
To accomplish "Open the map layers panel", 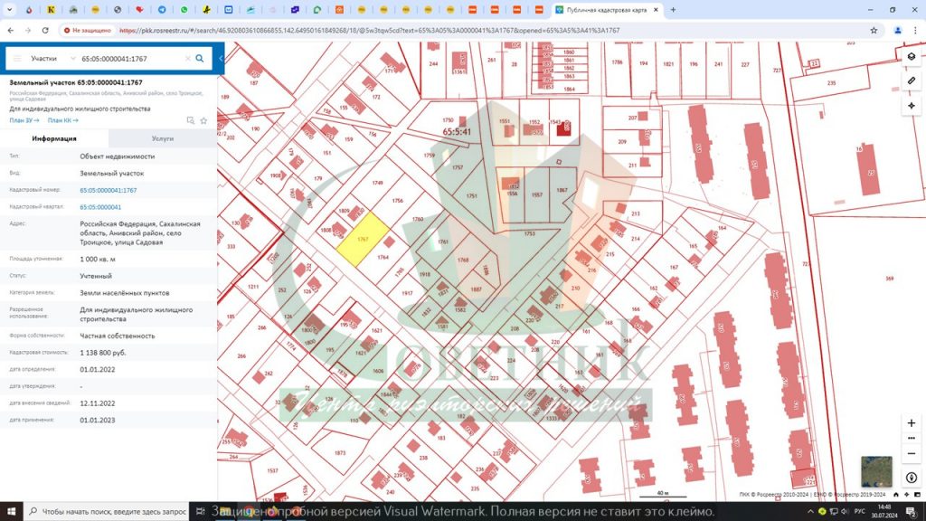I will click(912, 56).
